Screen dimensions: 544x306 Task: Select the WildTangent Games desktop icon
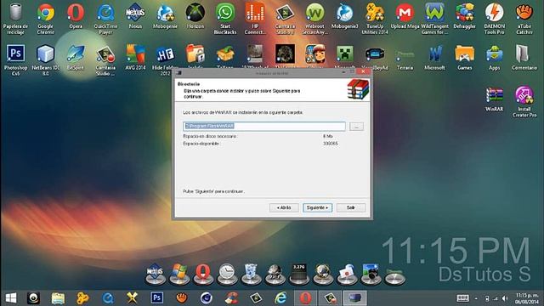point(434,19)
